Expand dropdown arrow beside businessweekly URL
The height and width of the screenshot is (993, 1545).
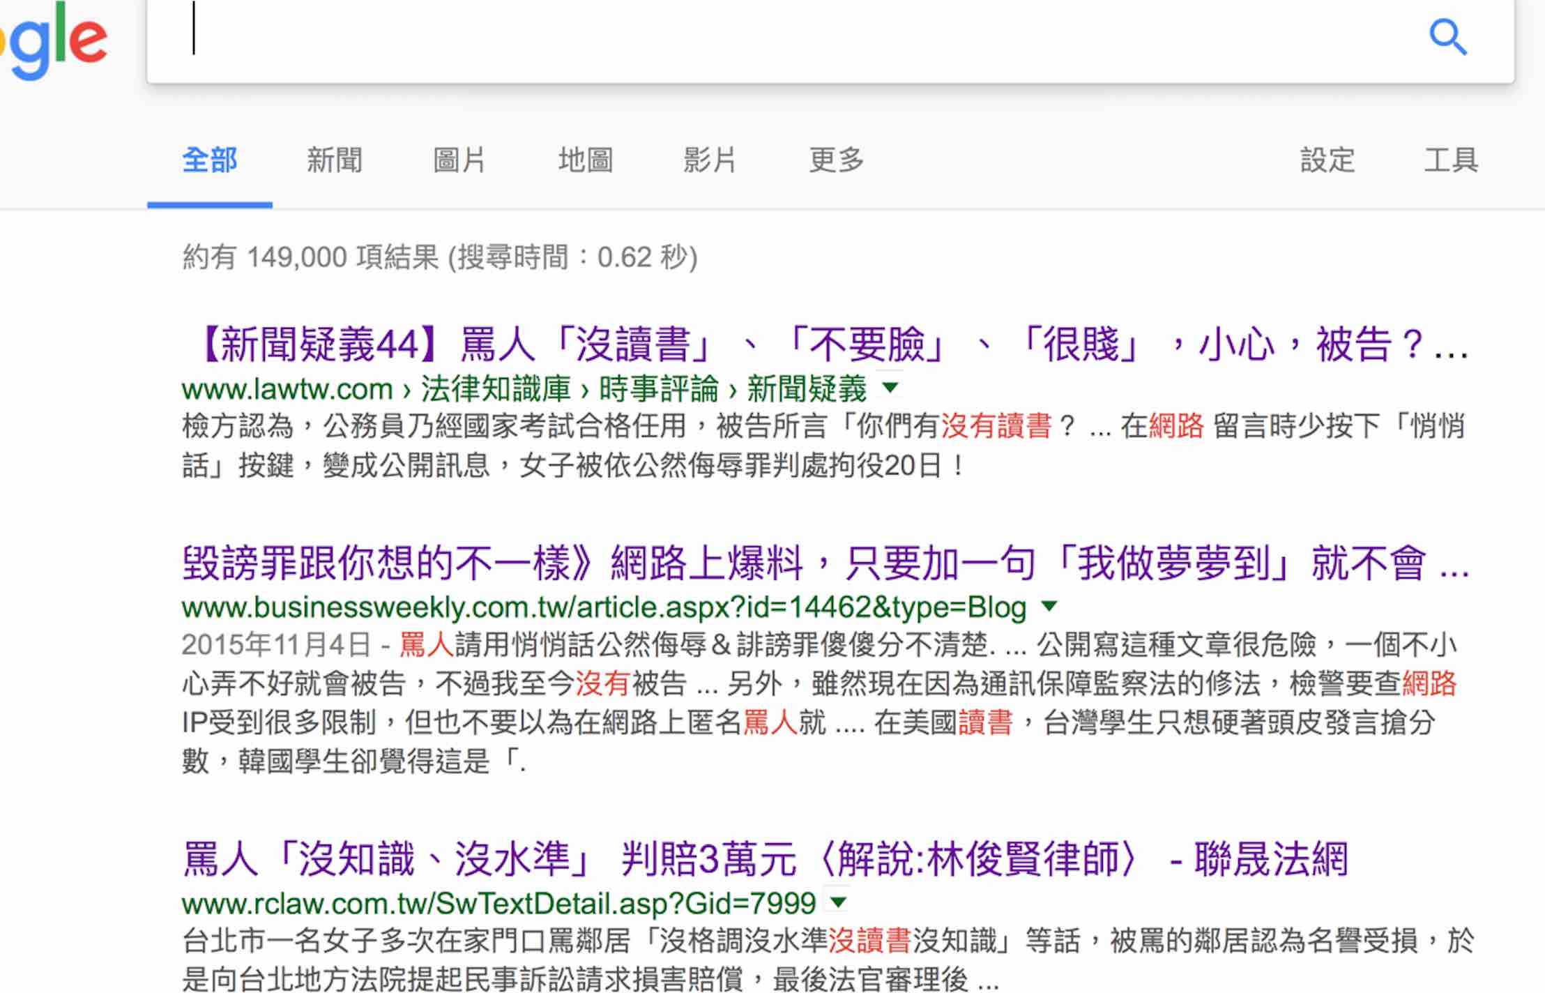click(1049, 606)
